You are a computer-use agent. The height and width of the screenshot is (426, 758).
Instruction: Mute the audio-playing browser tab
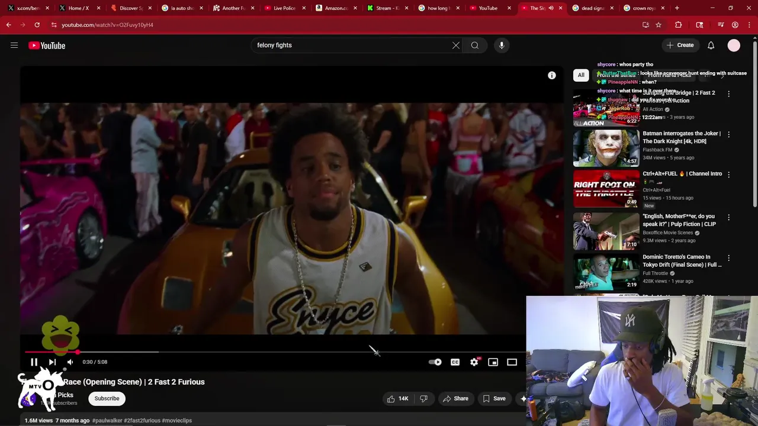click(x=551, y=8)
